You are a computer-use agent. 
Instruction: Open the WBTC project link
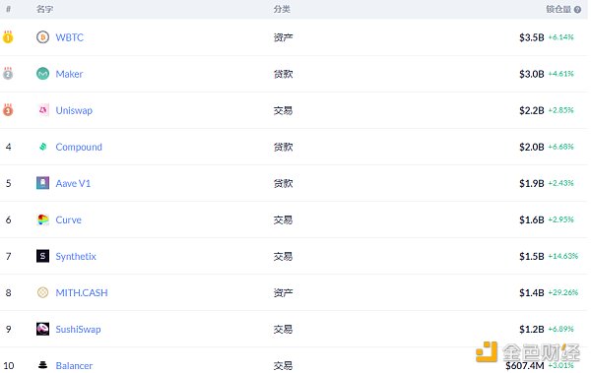(x=69, y=37)
